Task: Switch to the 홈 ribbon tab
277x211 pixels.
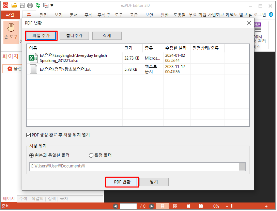Action: 29,15
